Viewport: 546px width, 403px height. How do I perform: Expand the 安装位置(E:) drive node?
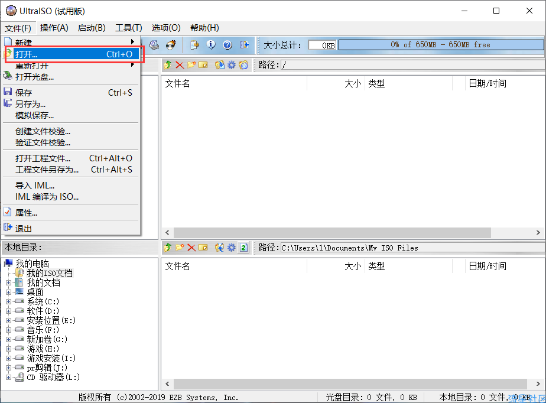(9, 320)
